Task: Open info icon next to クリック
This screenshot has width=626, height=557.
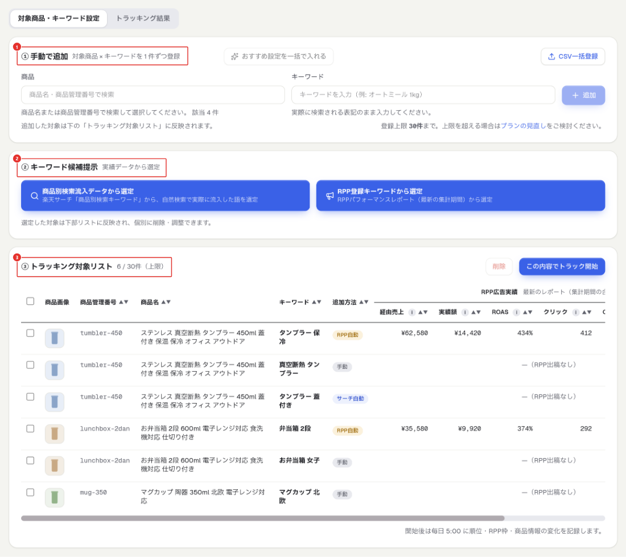Action: tap(575, 312)
